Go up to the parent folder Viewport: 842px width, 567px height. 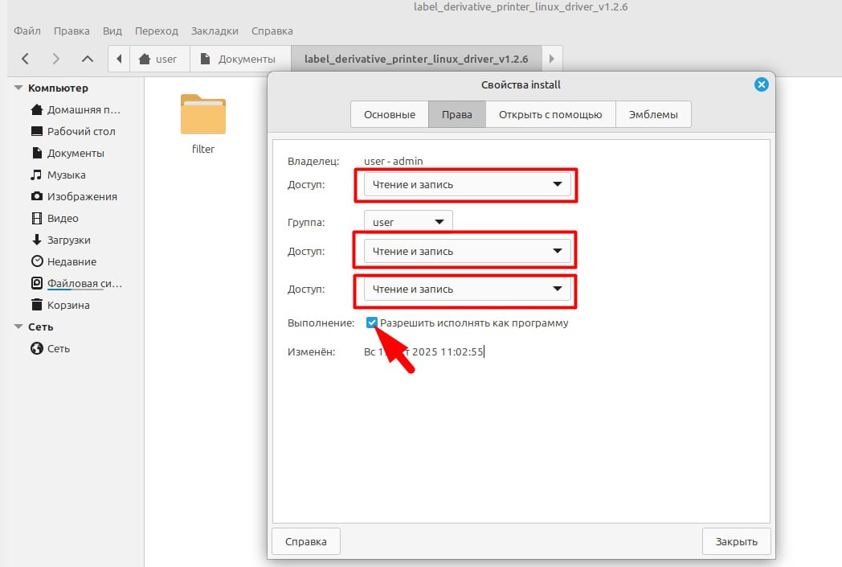coord(88,59)
